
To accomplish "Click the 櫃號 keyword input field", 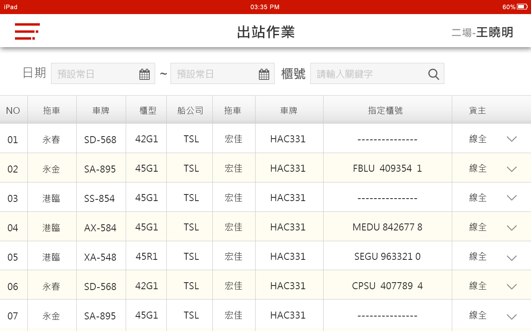I will click(x=377, y=74).
